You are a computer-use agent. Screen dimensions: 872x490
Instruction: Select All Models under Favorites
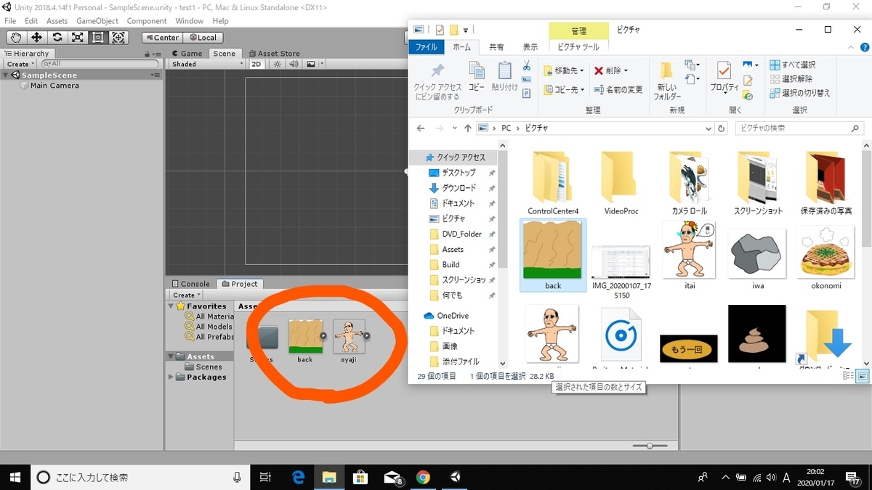(x=214, y=327)
